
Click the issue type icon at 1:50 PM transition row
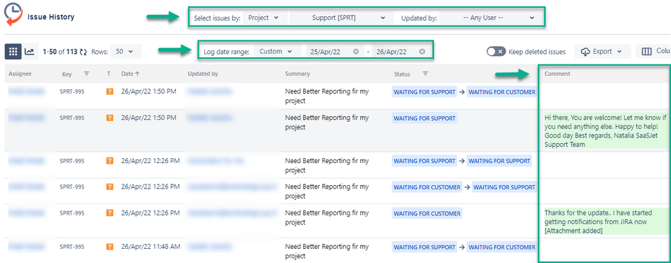(x=109, y=91)
